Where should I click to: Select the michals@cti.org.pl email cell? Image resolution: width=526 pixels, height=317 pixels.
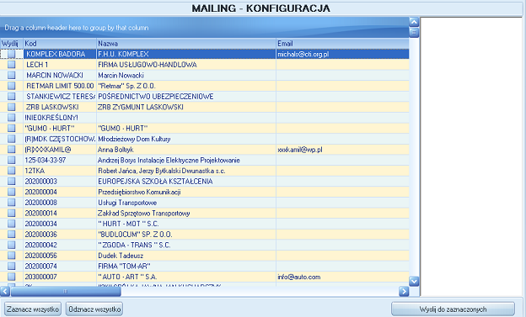coord(342,54)
